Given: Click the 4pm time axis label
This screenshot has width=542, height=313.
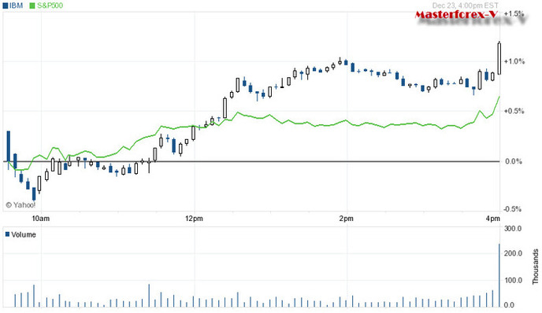Looking at the screenshot, I should (492, 219).
